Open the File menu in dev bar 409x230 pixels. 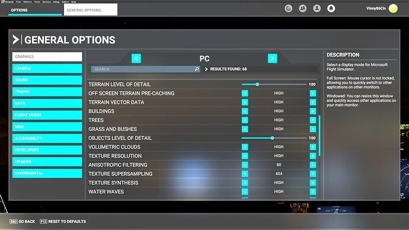click(x=18, y=2)
